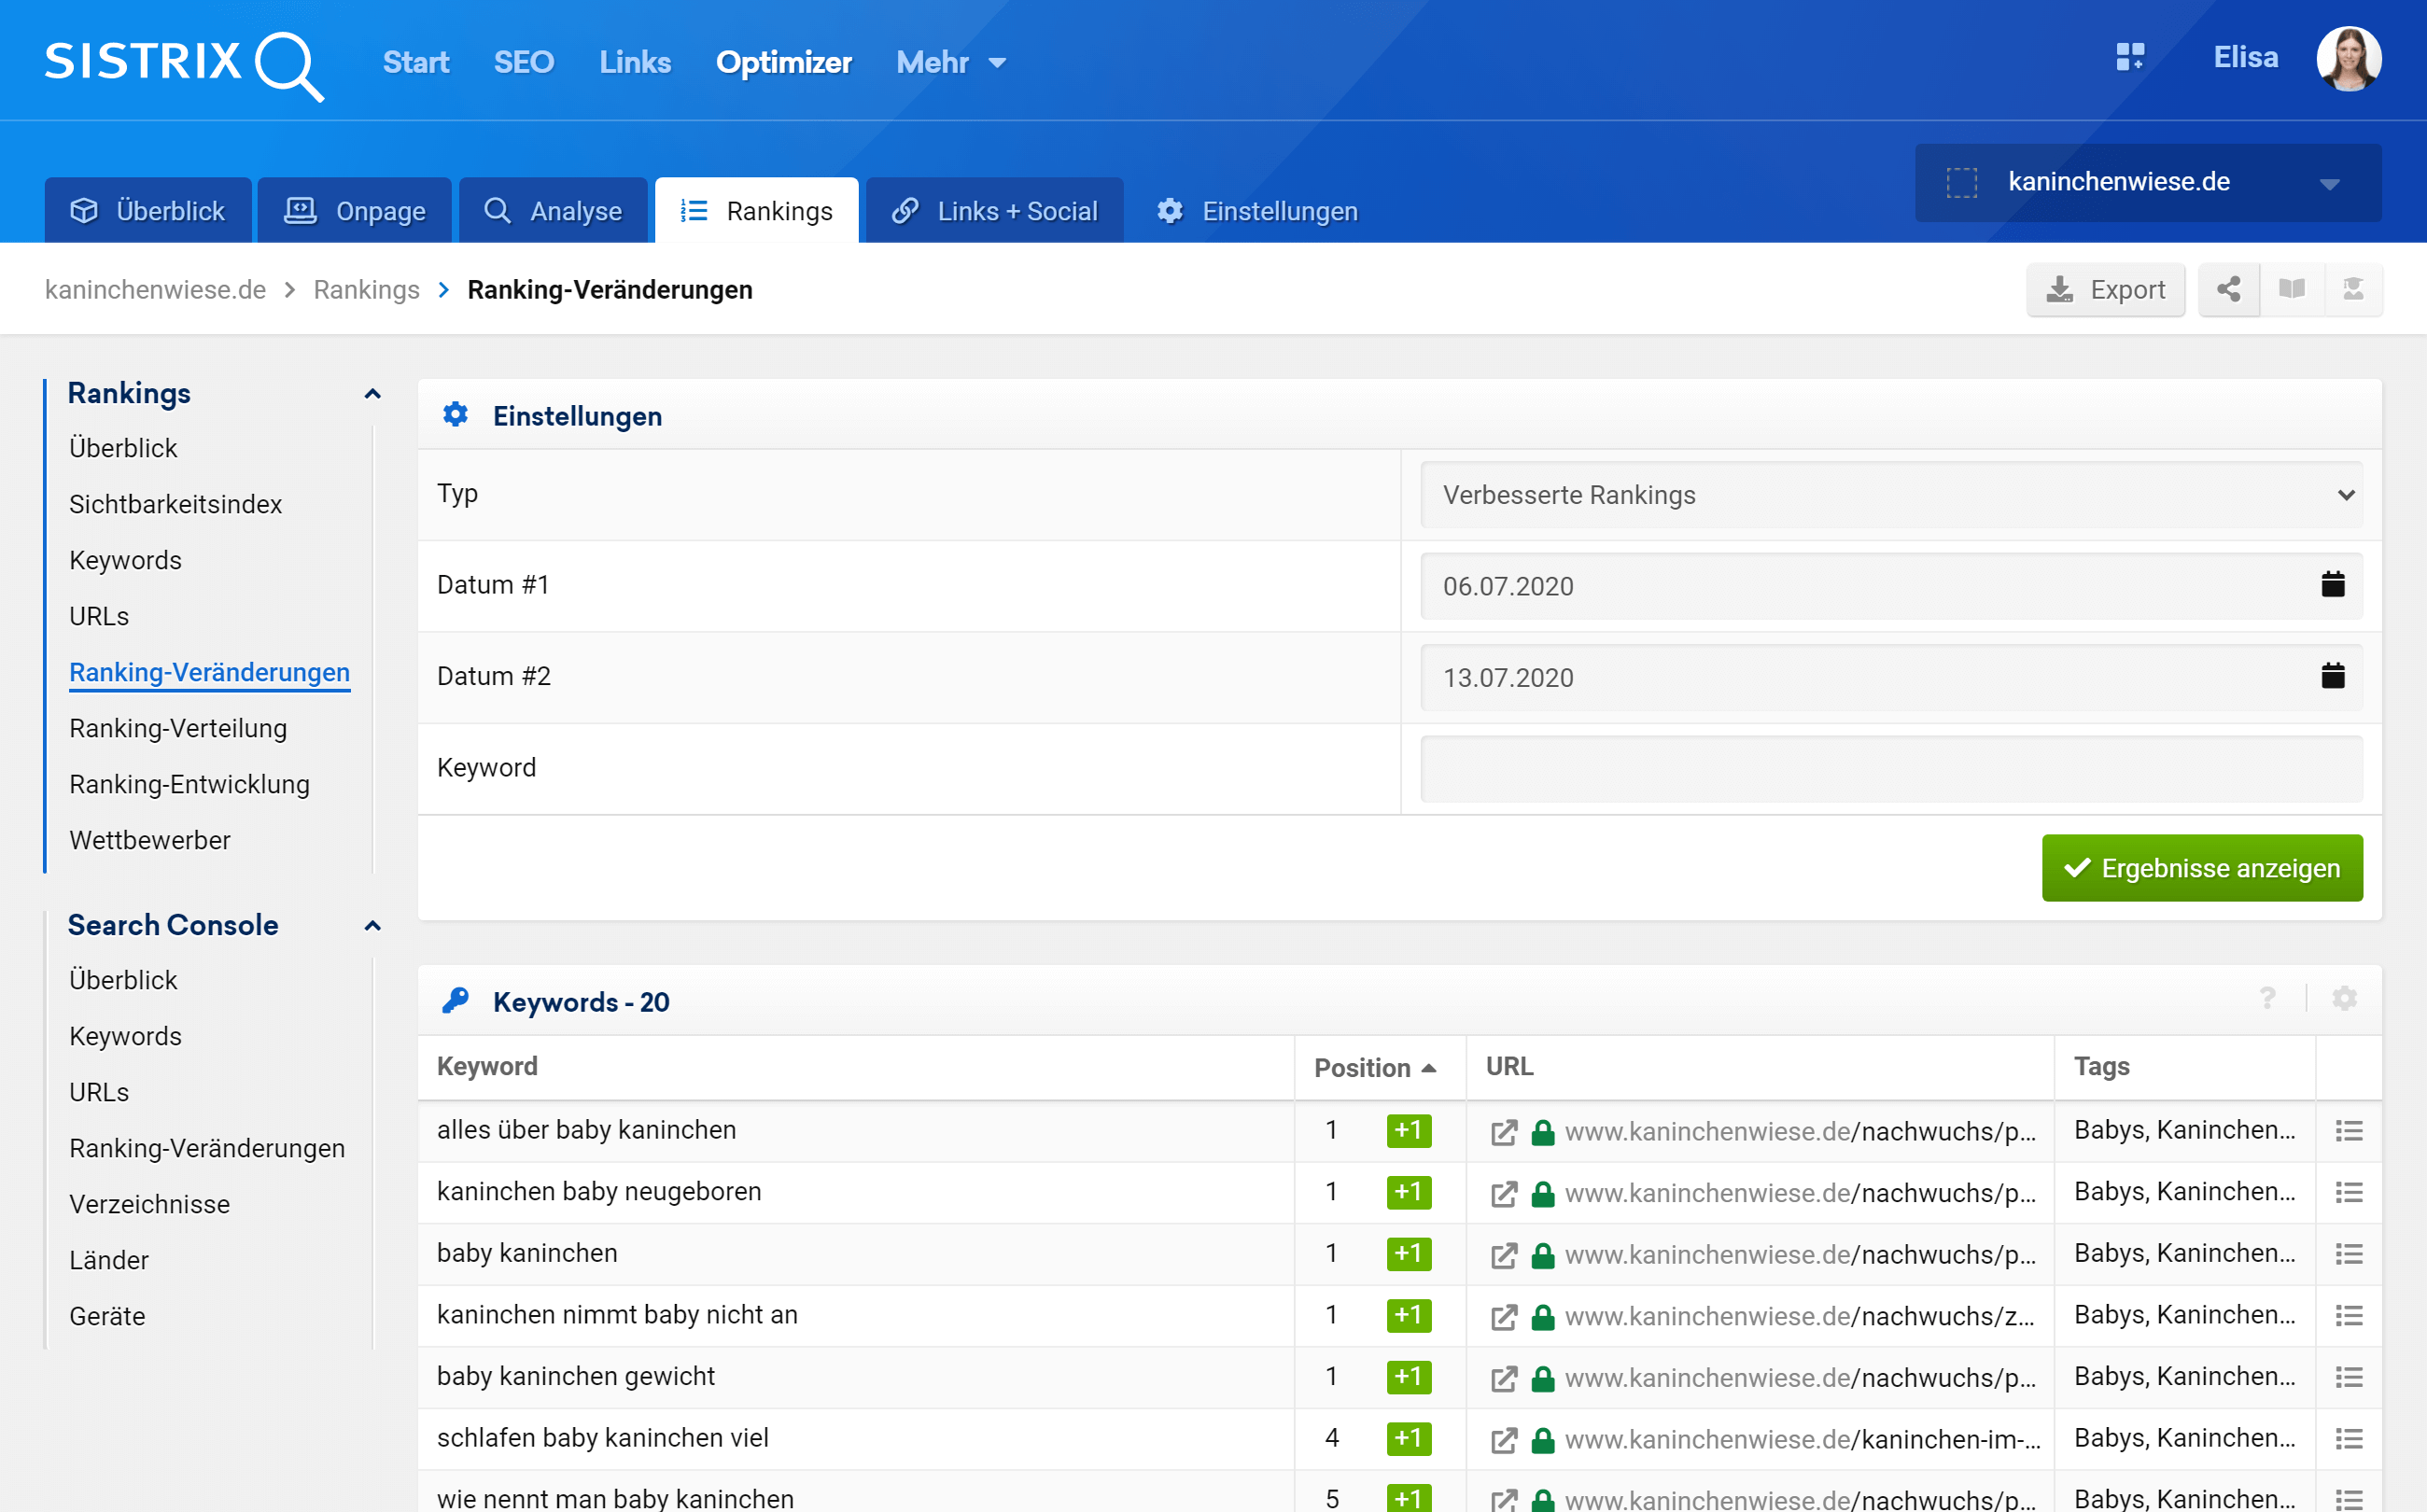Image resolution: width=2427 pixels, height=1512 pixels.
Task: Open calendar picker for Datum #2
Action: pos(2332,677)
